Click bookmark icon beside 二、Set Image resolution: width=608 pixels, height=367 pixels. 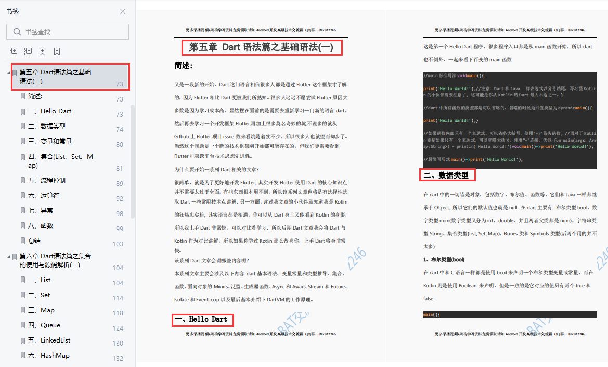coord(23,295)
